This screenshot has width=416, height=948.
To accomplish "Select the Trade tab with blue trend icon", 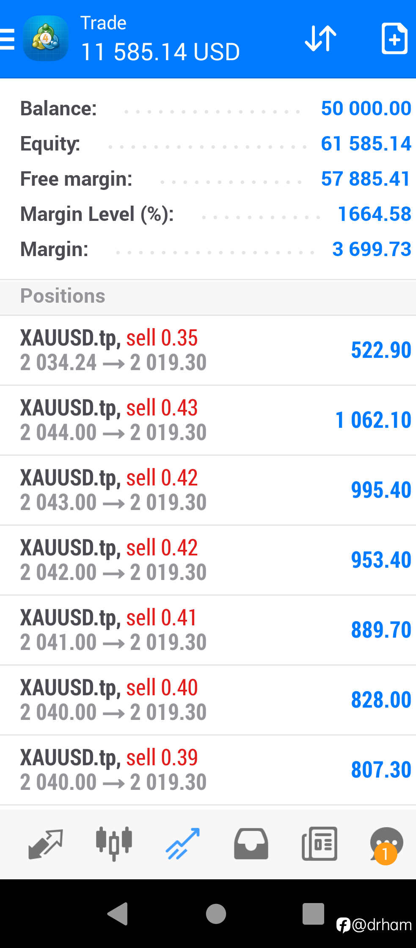I will pyautogui.click(x=182, y=844).
